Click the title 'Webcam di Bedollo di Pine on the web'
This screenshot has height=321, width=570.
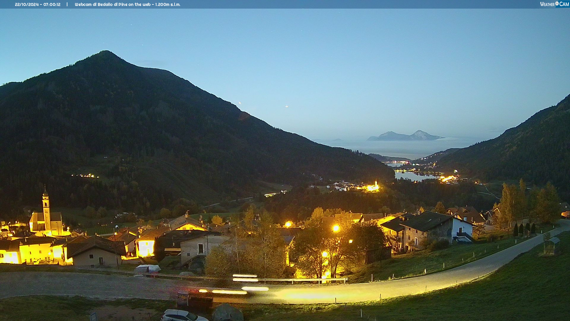113,4
